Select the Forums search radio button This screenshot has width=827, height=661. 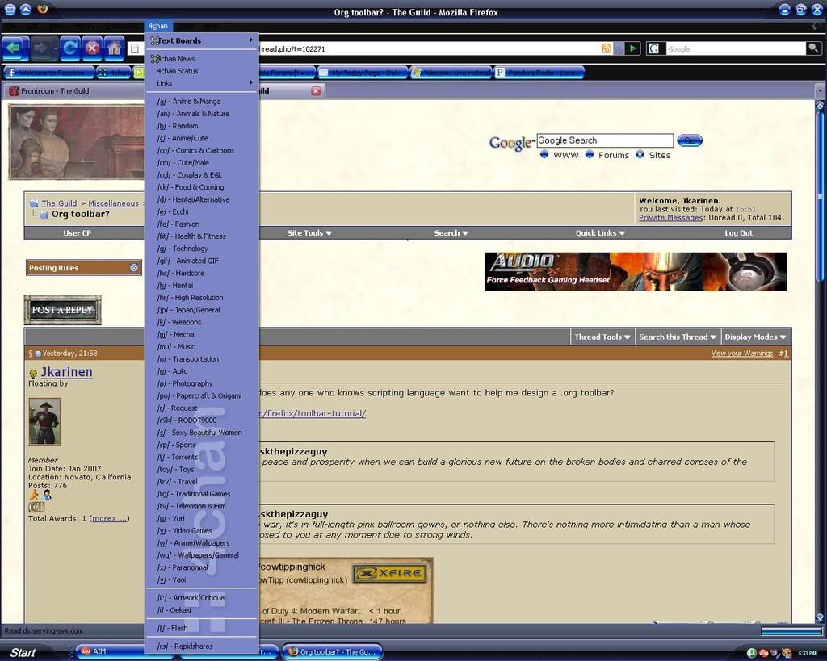pos(590,154)
